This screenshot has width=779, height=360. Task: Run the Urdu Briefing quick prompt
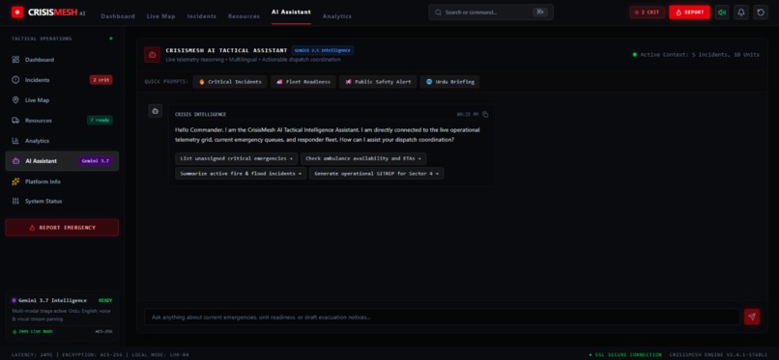(x=449, y=82)
